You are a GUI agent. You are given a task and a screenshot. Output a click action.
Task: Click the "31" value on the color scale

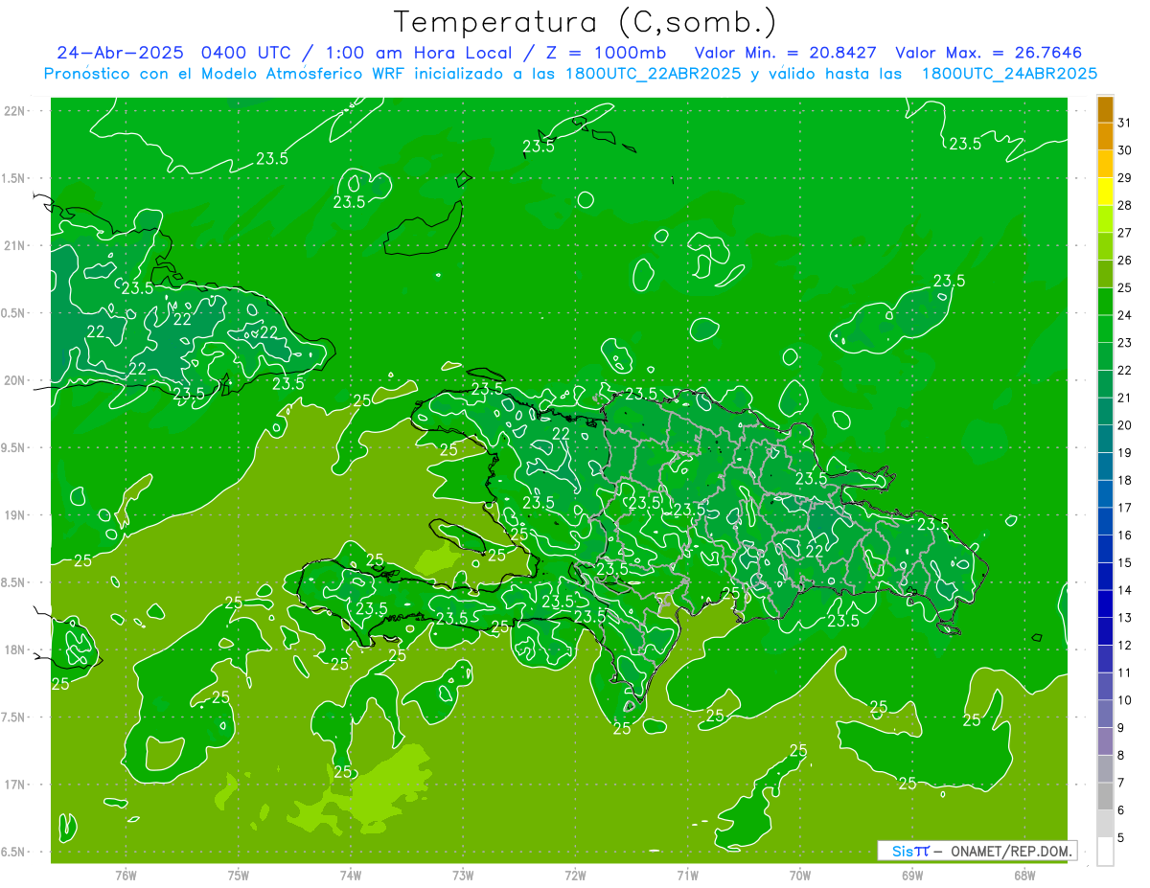[x=1125, y=122]
